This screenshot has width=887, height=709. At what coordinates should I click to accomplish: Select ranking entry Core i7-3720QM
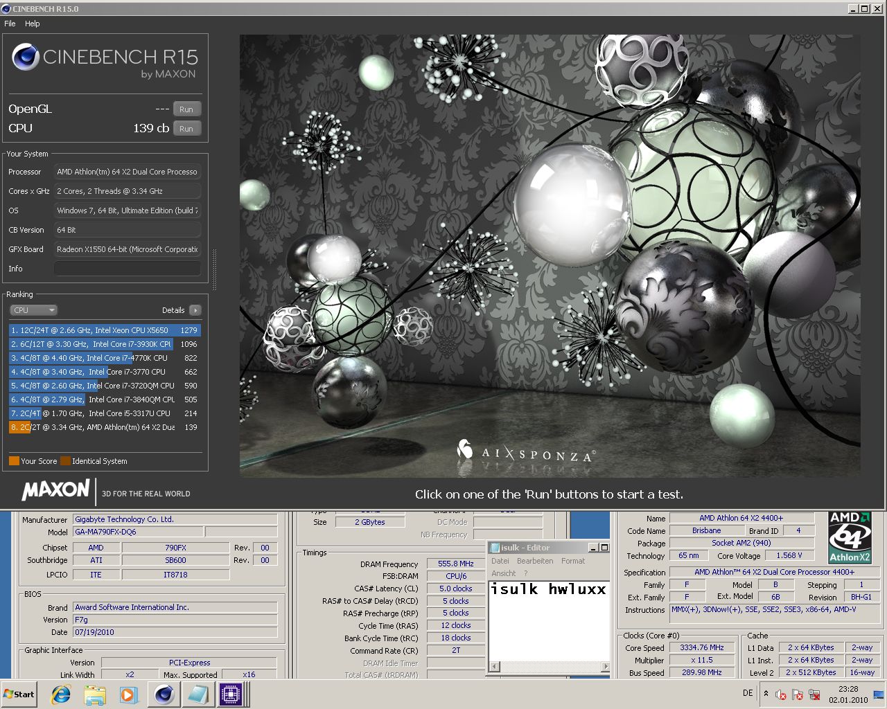pos(105,386)
